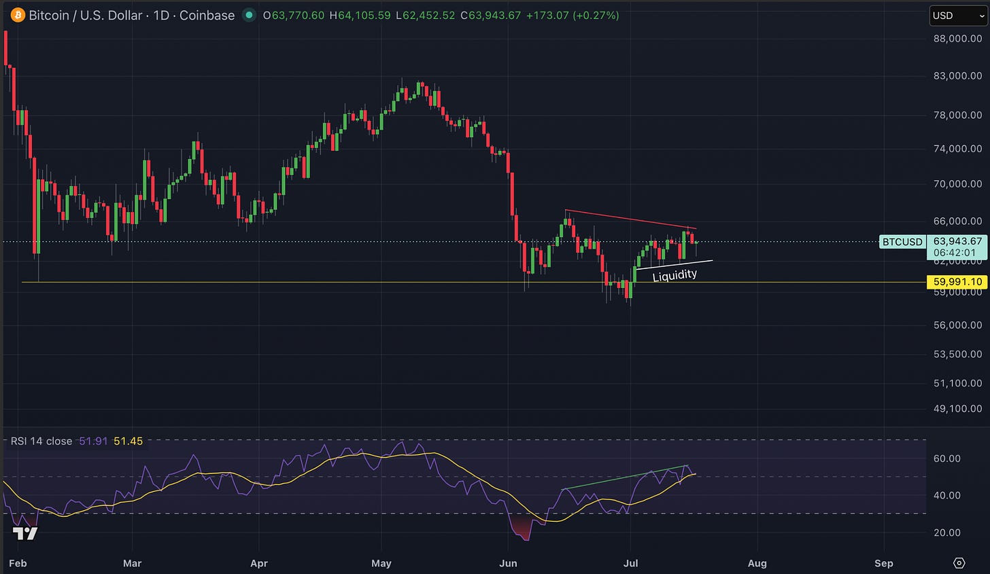Select the green trendline on RSI pane
This screenshot has height=574, width=990.
(x=626, y=477)
